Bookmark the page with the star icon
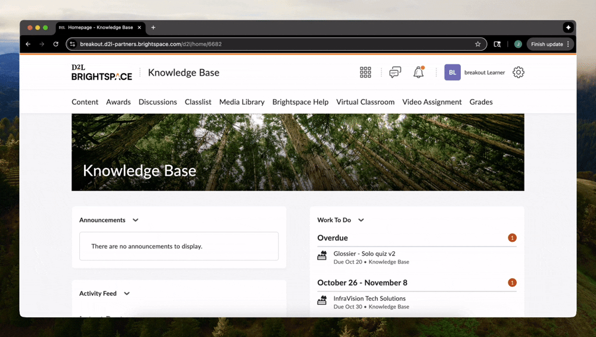596x337 pixels. (478, 44)
